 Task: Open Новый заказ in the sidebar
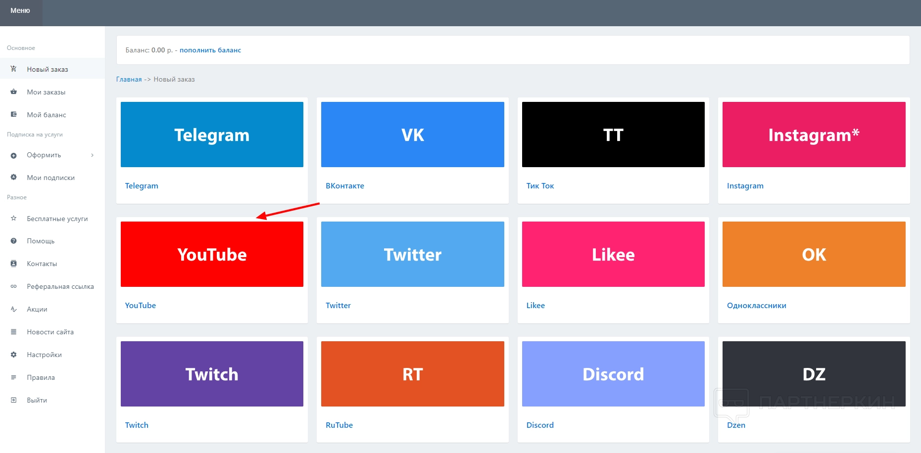pyautogui.click(x=52, y=69)
